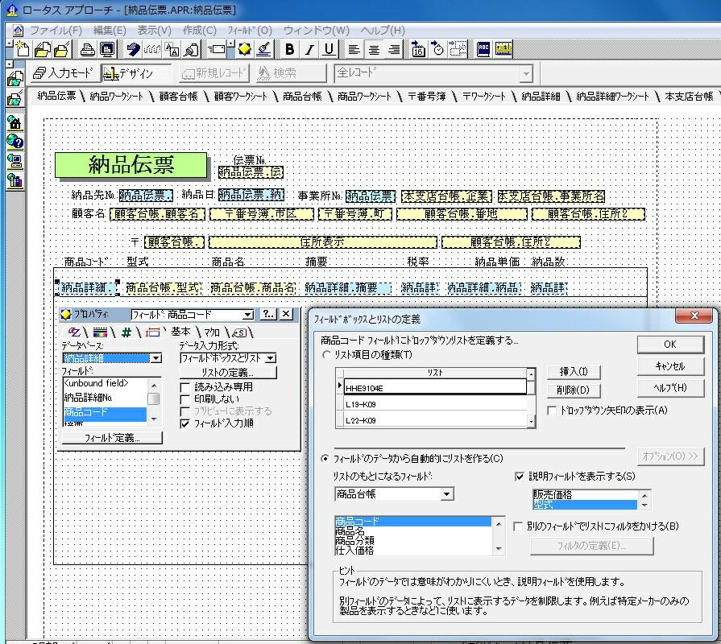The image size is (721, 644).
Task: Select 'フィールドのデータから自動的にリストを作る' radio option
Action: tap(325, 458)
